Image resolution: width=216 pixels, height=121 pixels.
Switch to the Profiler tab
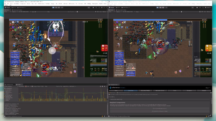pyautogui.click(x=19, y=84)
